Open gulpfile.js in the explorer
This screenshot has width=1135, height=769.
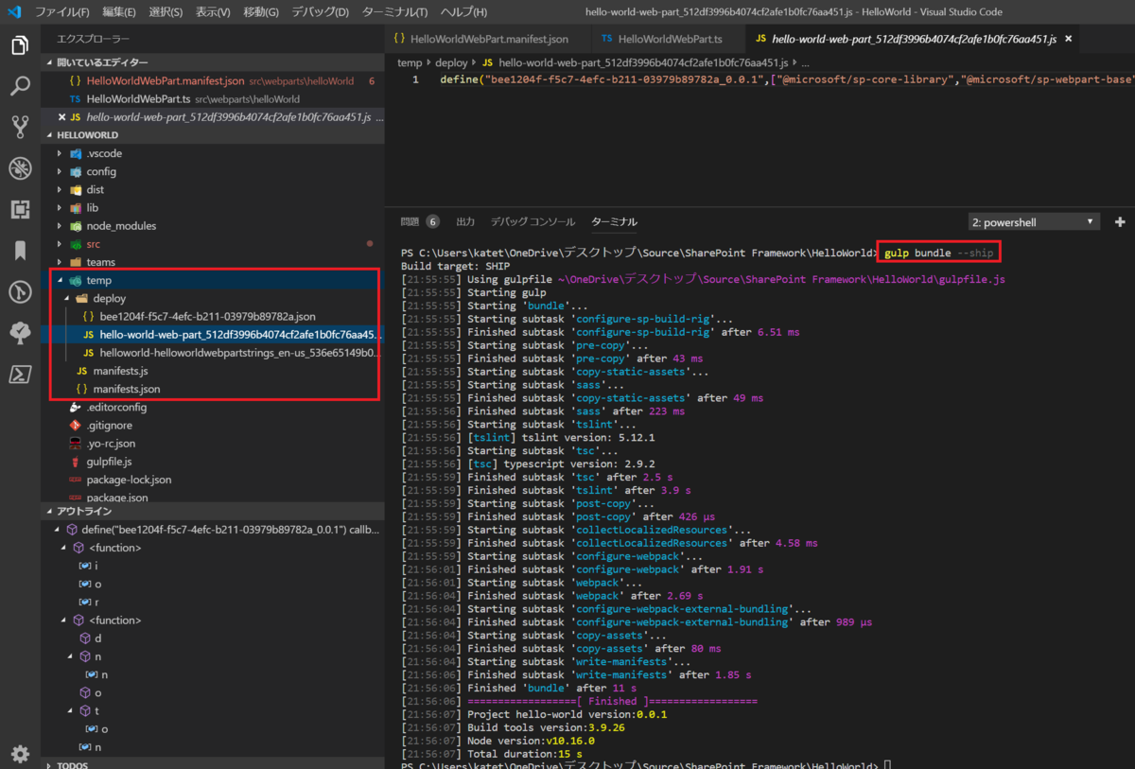click(x=213, y=462)
